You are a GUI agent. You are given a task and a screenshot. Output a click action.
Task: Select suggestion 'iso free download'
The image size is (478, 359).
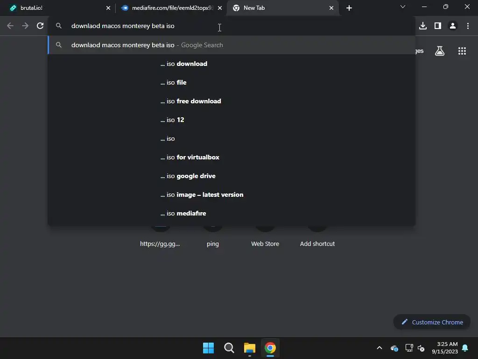[x=232, y=101]
